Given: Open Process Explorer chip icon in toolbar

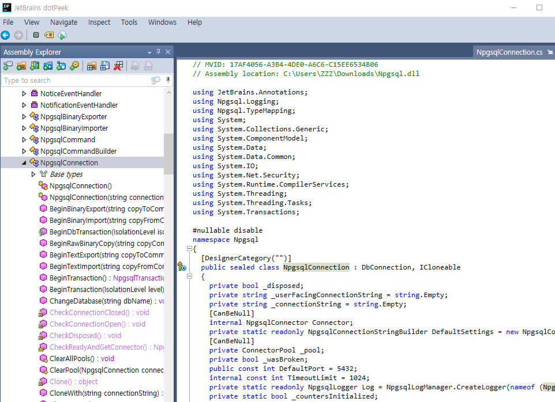Looking at the screenshot, I should click(x=36, y=35).
